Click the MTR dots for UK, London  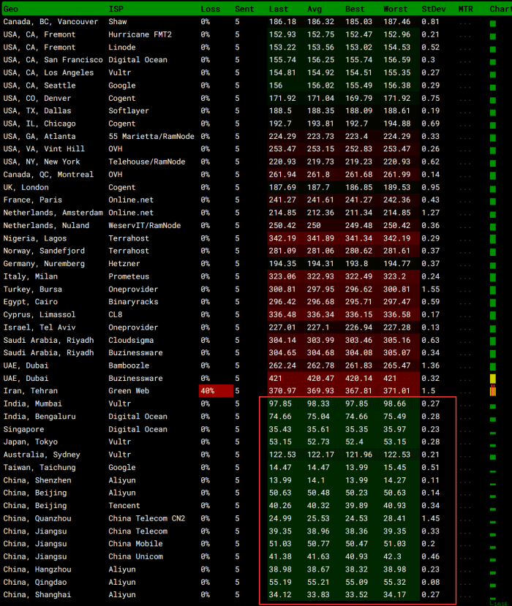coord(465,189)
